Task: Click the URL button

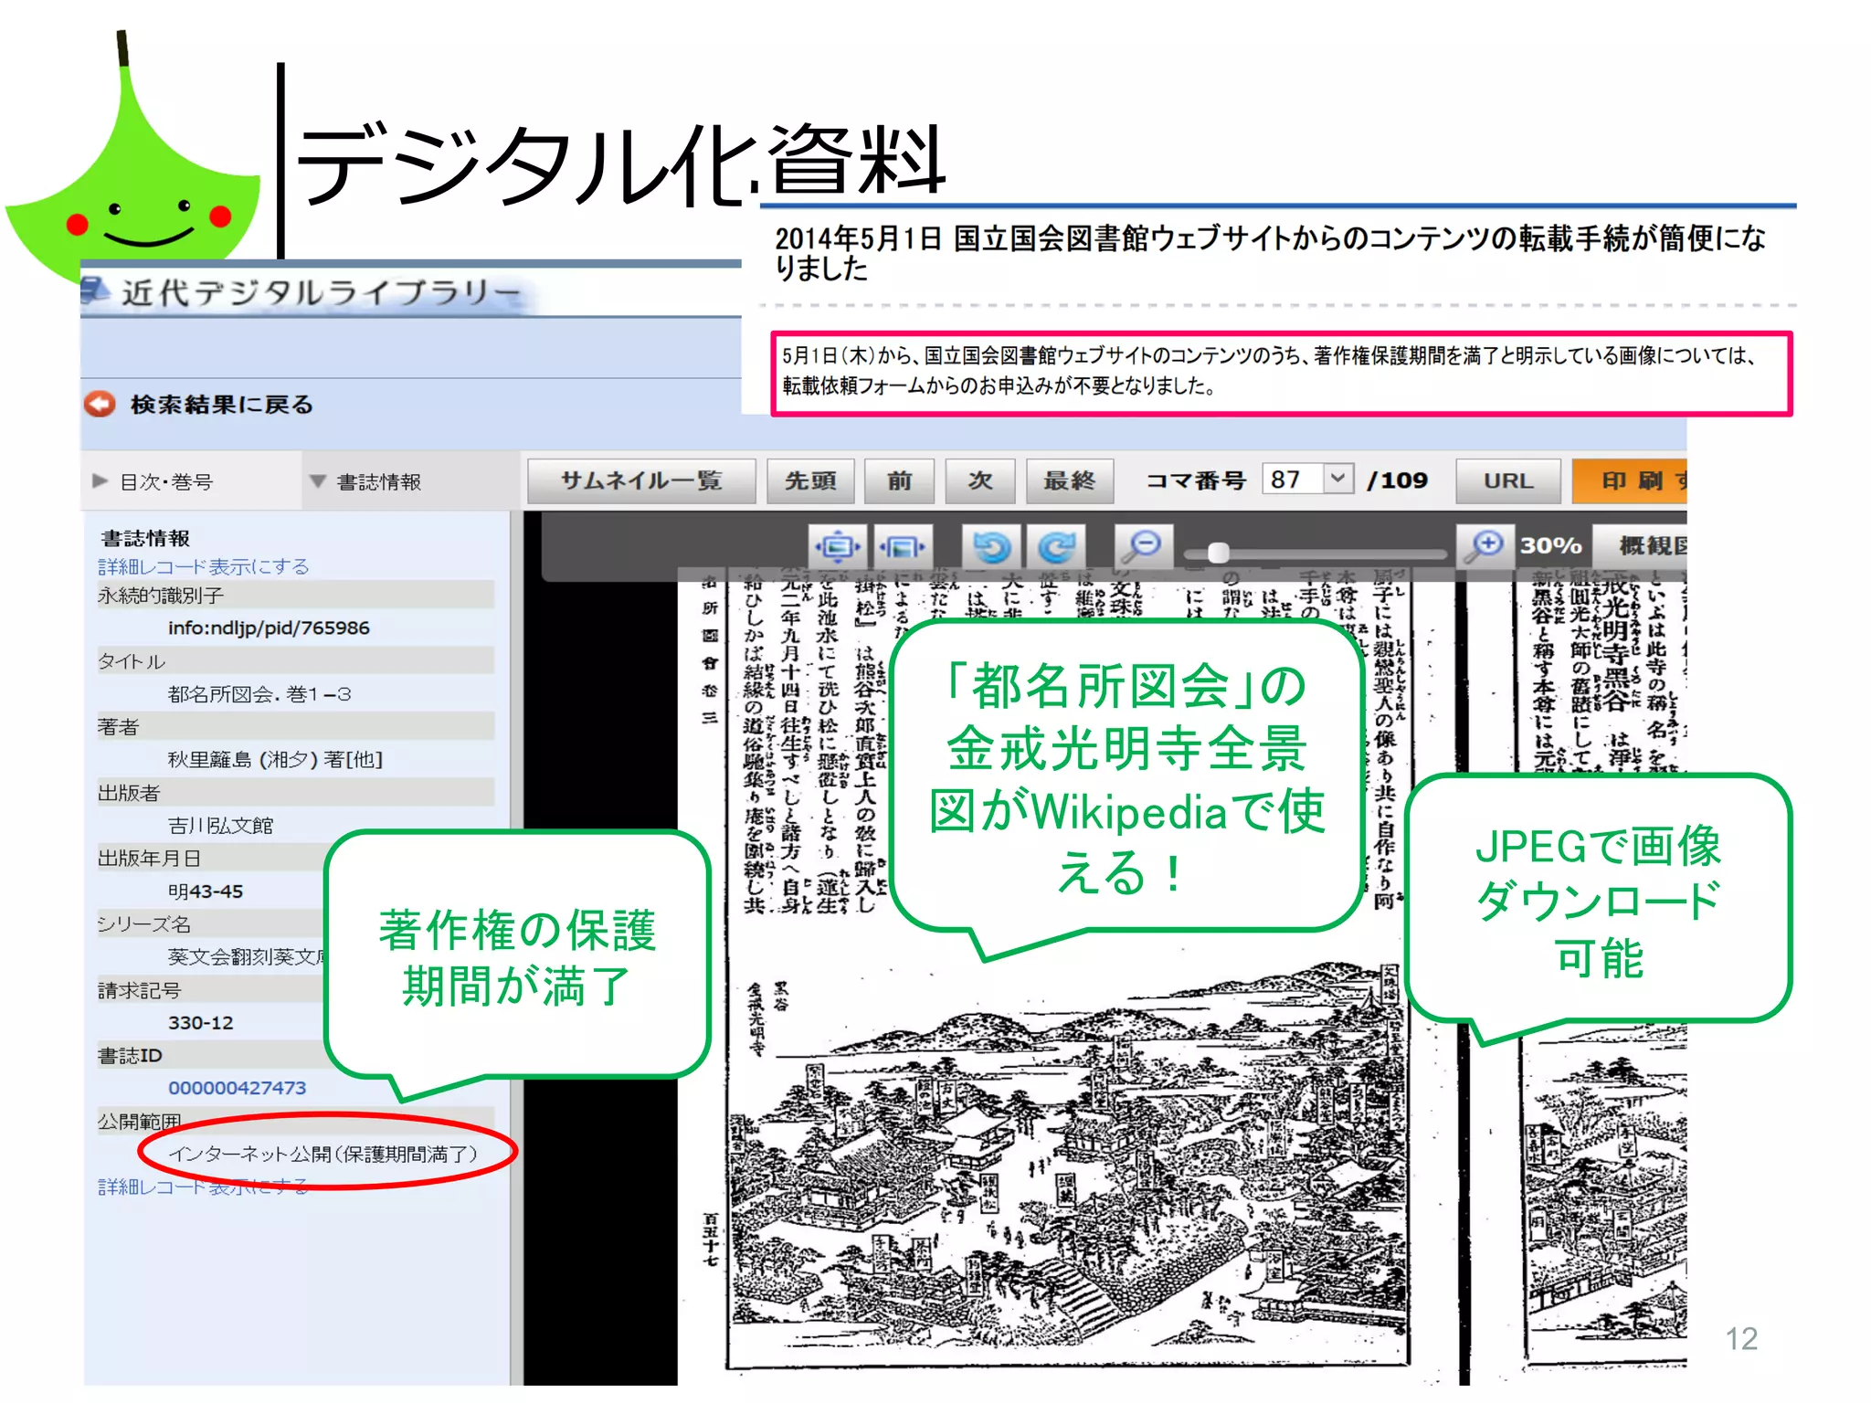Action: tap(1508, 480)
